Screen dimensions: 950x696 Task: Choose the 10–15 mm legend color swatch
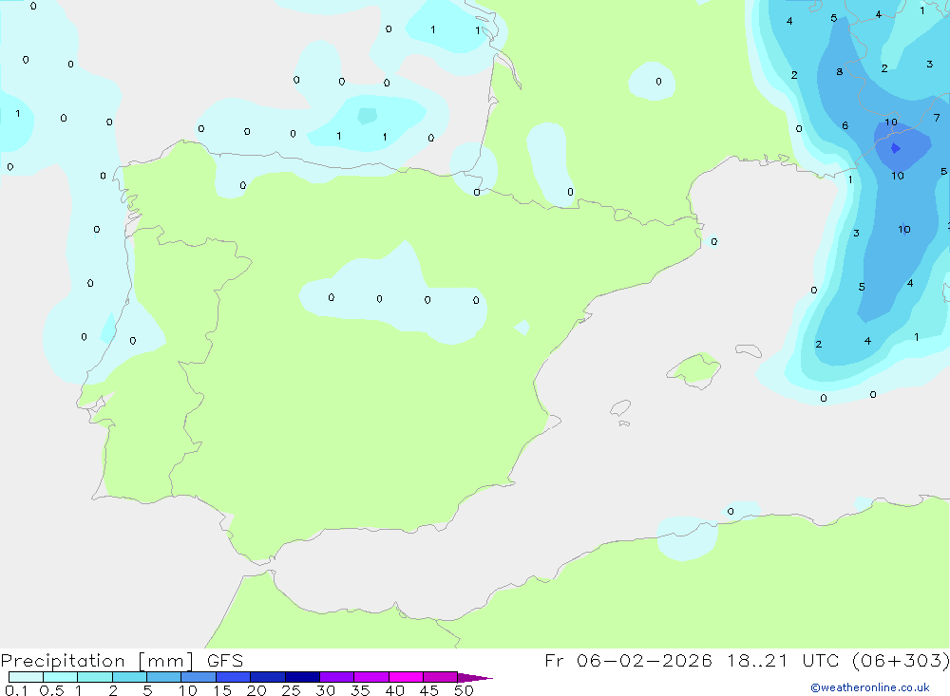[199, 677]
